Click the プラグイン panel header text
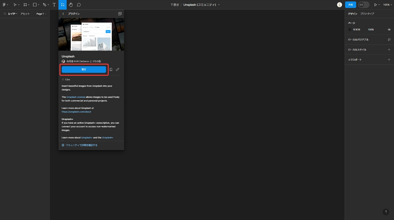This screenshot has height=220, width=394. 74,14
